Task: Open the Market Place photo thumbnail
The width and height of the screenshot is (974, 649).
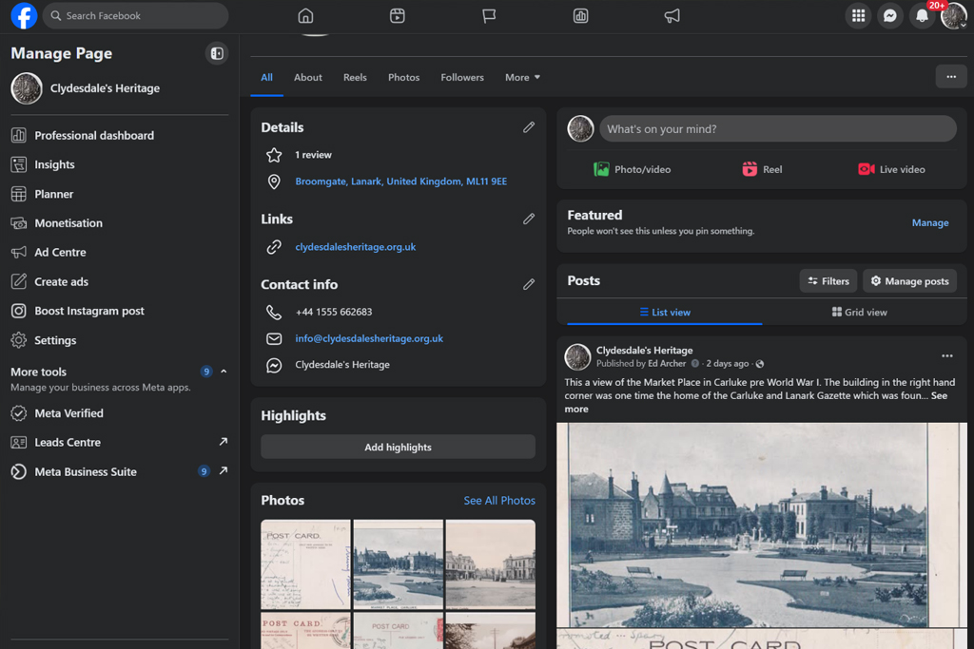Action: point(399,564)
